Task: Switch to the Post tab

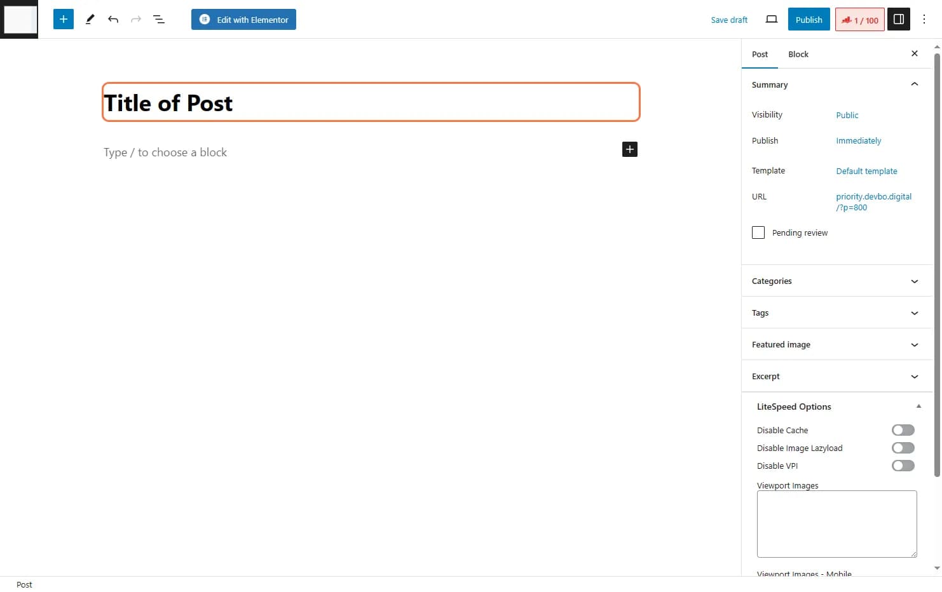Action: click(x=760, y=54)
